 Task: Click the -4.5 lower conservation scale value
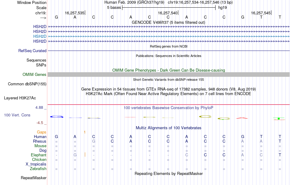coord(40,123)
